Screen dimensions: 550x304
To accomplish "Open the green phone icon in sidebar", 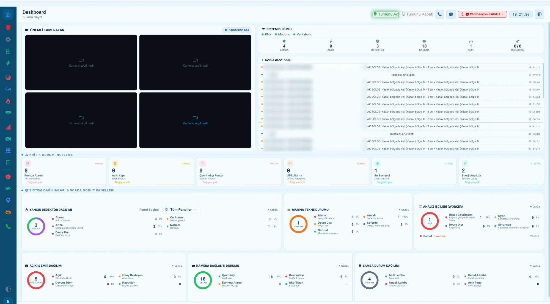I will pos(8,227).
